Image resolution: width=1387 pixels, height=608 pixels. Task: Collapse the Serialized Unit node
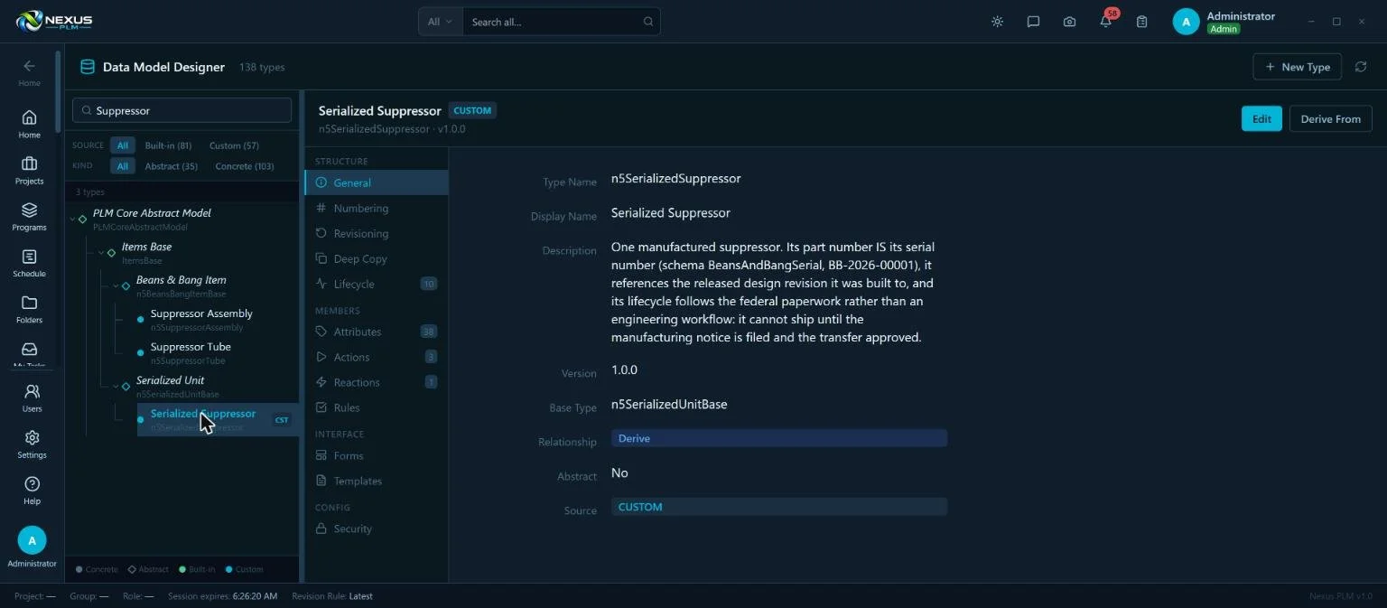tap(116, 386)
